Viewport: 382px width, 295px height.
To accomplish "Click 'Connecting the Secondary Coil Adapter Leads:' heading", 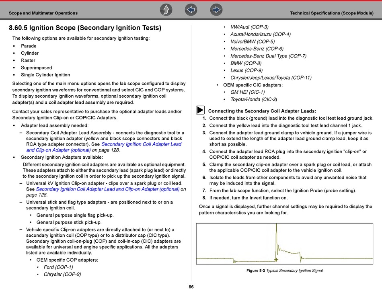I will (x=262, y=111).
